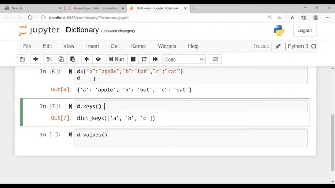Screen dimensions: 335x188
Task: Click the Jupyter logo
Action: coord(39,30)
